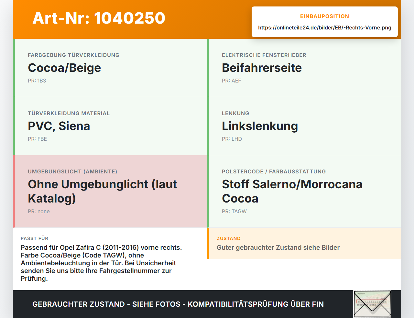Click the PVC, Siena value

pyautogui.click(x=59, y=126)
